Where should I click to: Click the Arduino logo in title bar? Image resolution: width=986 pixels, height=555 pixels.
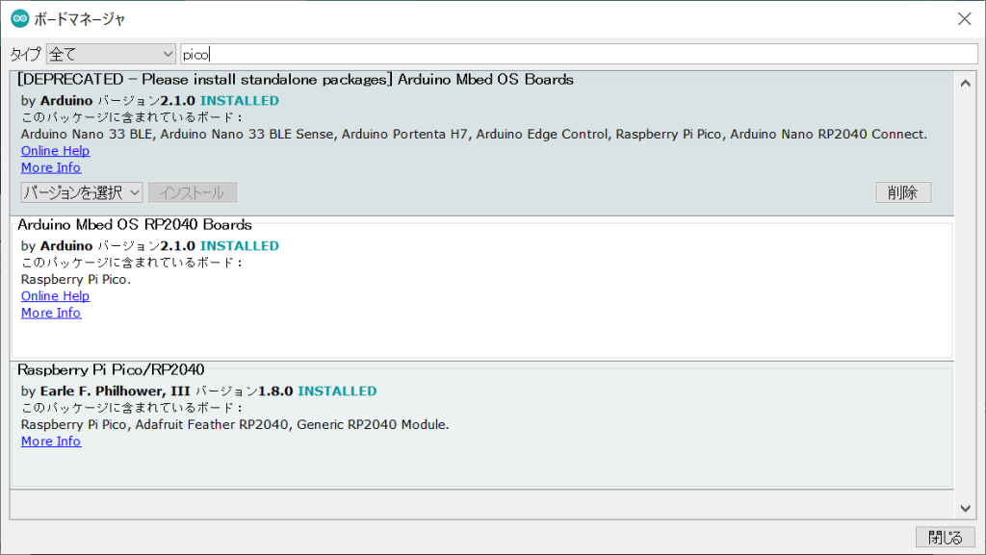tap(19, 19)
